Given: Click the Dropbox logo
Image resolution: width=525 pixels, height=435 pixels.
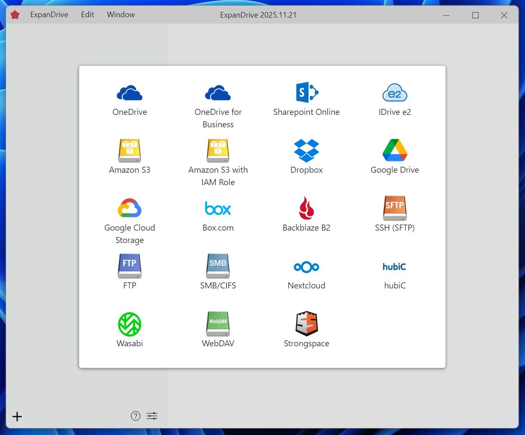Looking at the screenshot, I should pyautogui.click(x=306, y=150).
